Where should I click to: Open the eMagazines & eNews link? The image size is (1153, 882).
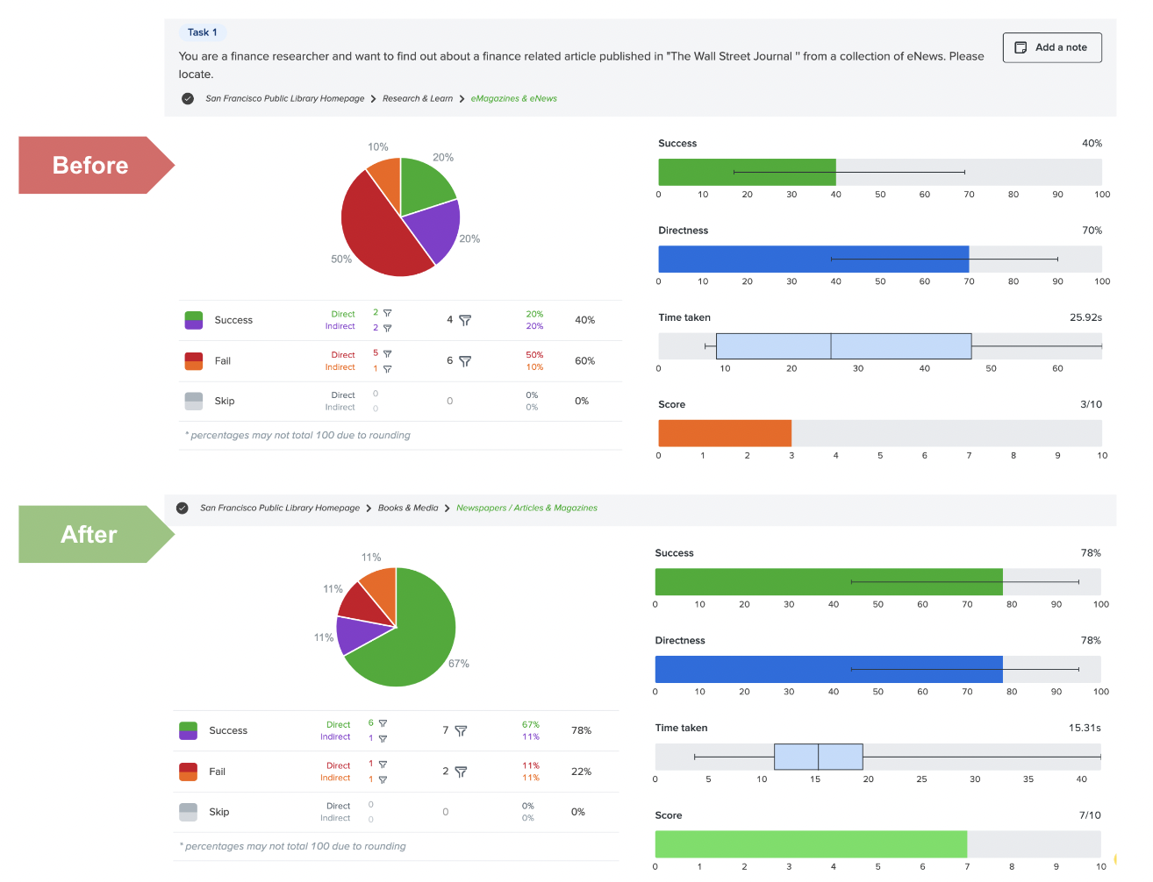point(514,98)
